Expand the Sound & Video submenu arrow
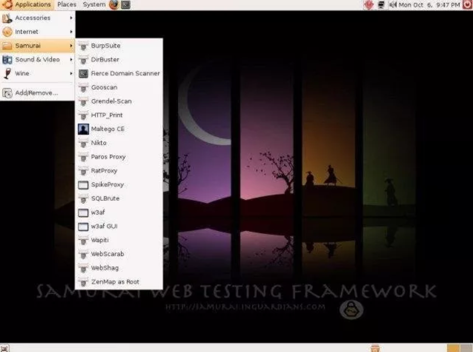 point(71,59)
